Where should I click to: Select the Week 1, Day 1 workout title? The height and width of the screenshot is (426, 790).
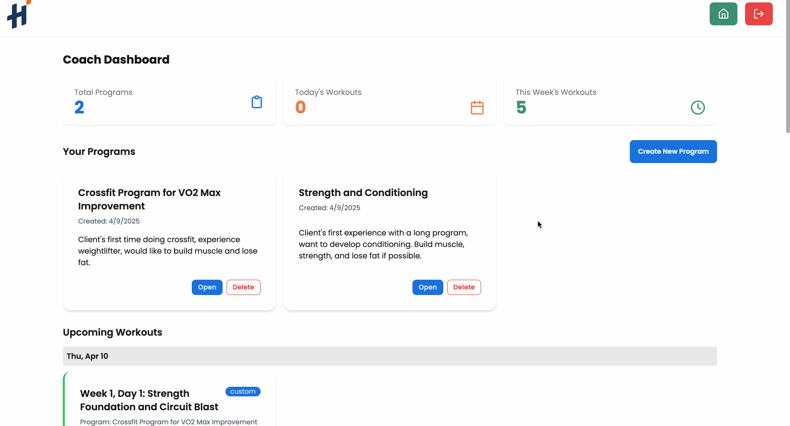click(x=149, y=400)
